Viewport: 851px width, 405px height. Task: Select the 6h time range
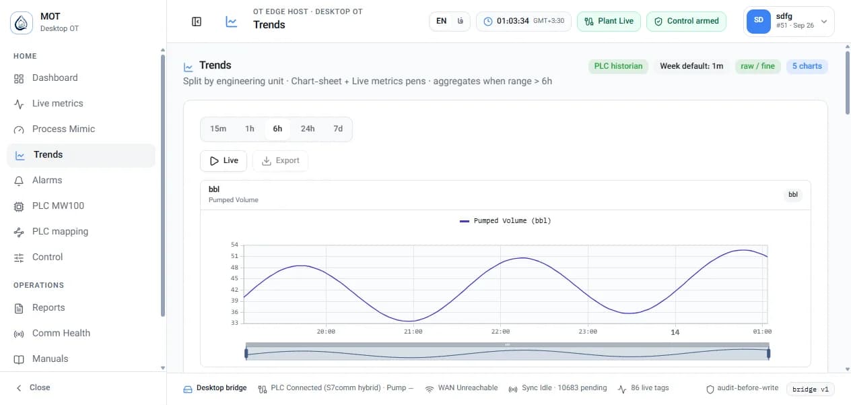pos(277,129)
